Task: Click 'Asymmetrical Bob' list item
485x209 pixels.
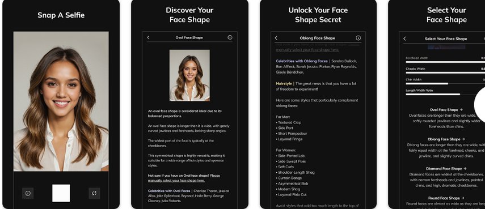Action: 292,184
